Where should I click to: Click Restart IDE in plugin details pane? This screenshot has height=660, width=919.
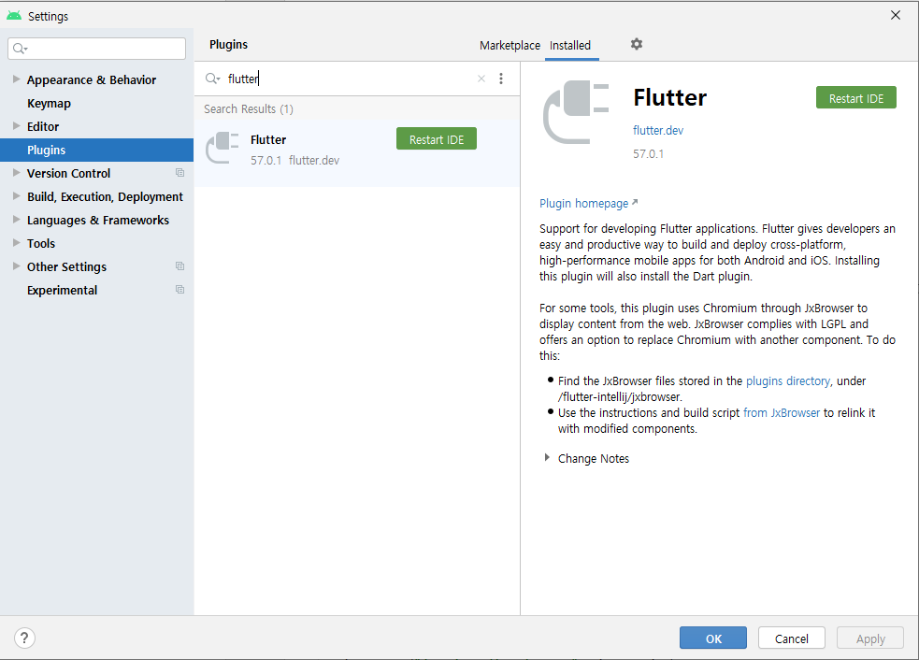point(856,98)
